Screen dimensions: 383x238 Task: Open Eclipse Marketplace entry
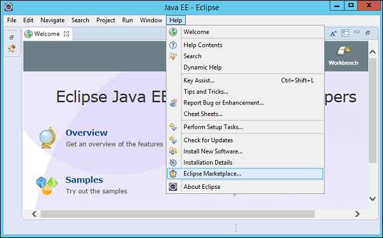point(245,174)
